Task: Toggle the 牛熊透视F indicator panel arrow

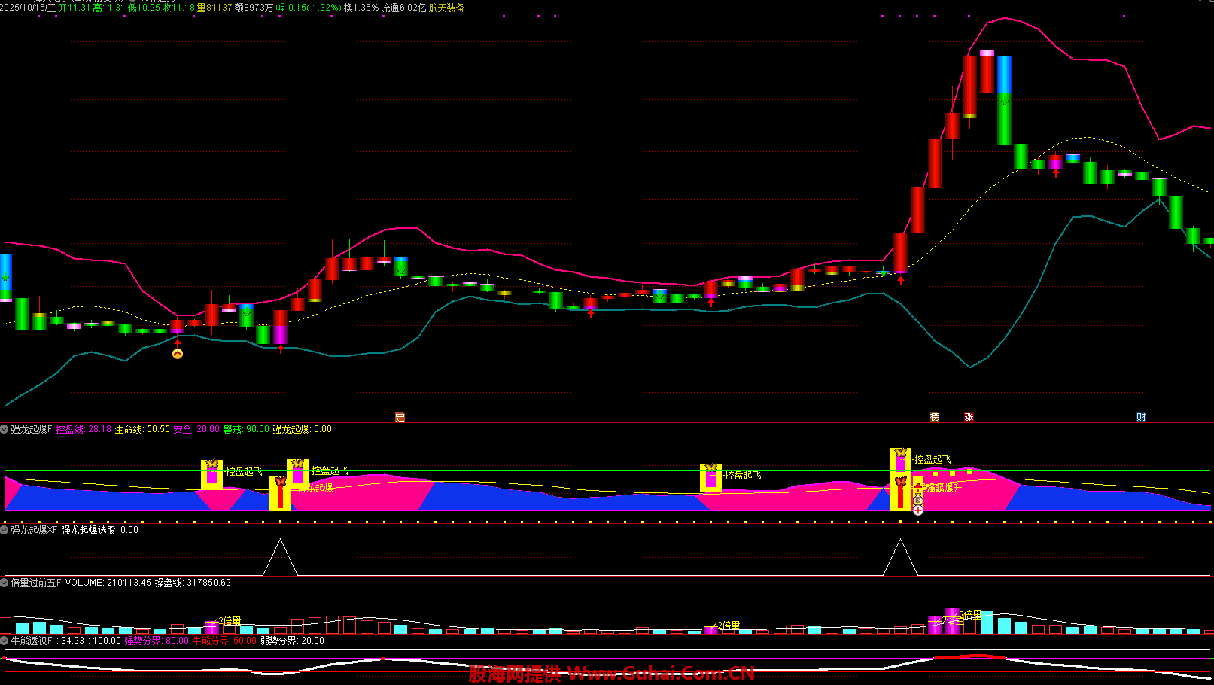Action: [x=5, y=641]
